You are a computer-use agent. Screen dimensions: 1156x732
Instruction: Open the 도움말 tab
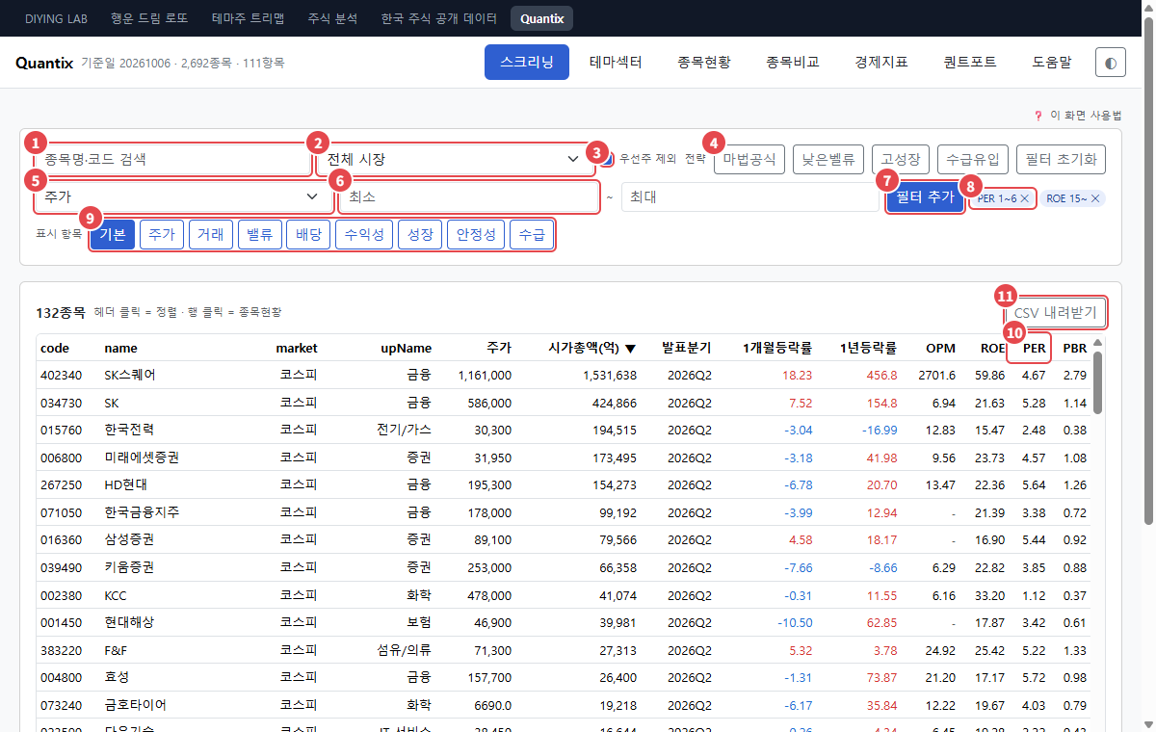click(x=1051, y=63)
